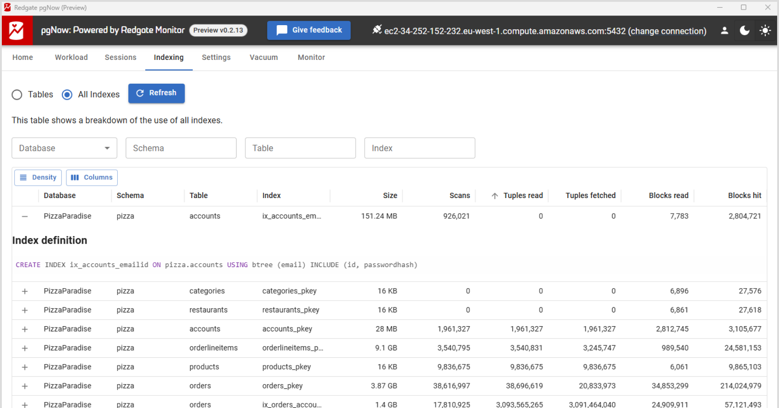Click the 2,804,721 blocks hit cell
779x408 pixels.
tap(745, 216)
